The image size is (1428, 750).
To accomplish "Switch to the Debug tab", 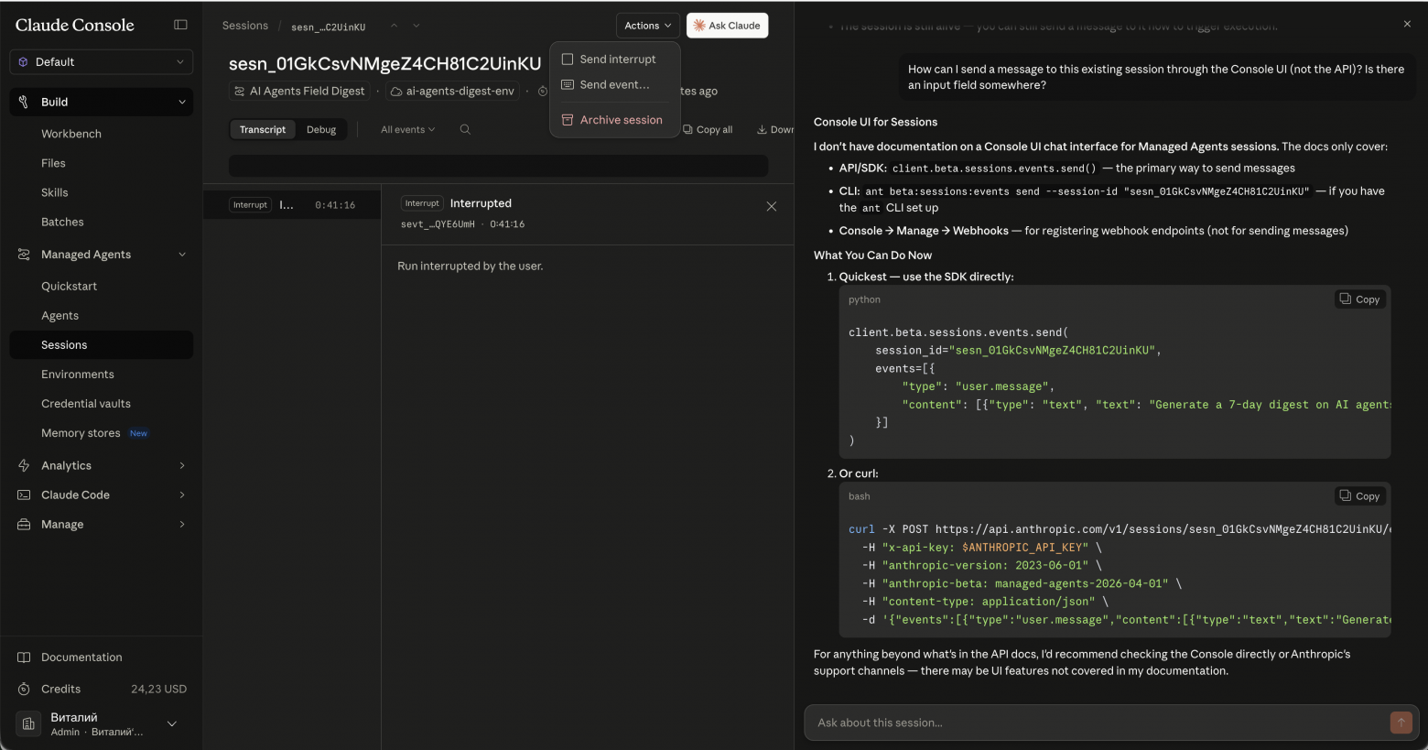I will coord(321,129).
